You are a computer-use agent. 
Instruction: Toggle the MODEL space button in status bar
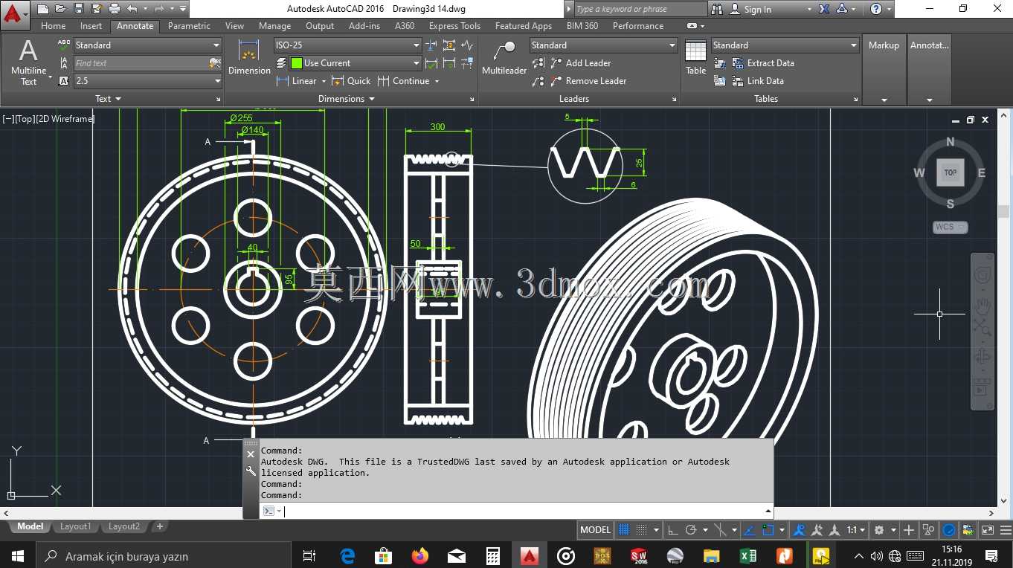click(595, 530)
